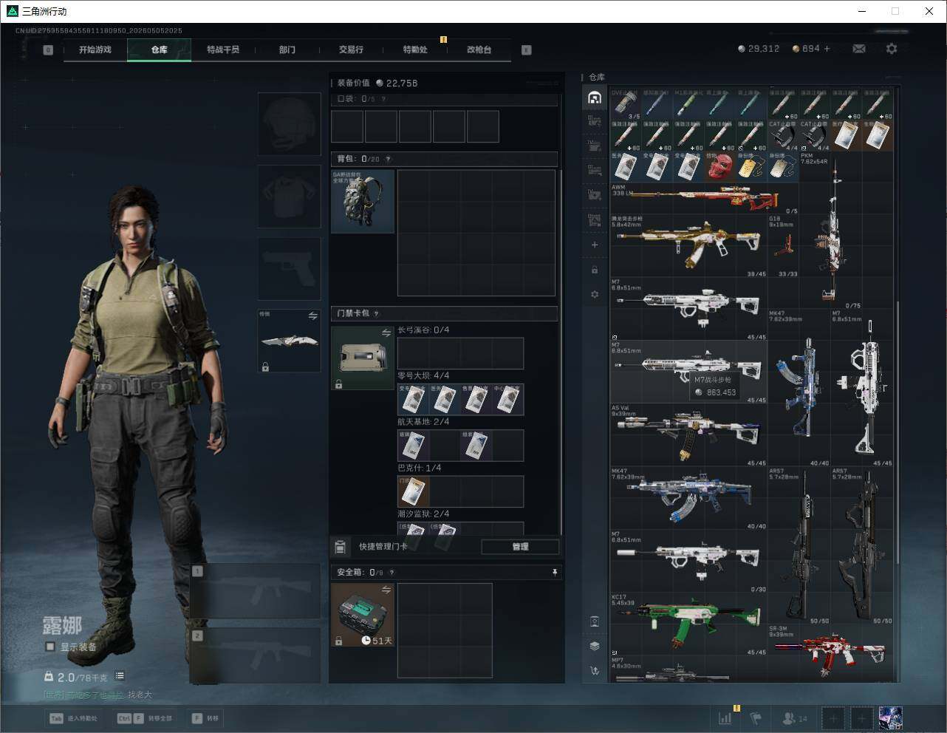Click the stash sort arrow icon
This screenshot has height=733, width=947.
coord(595,670)
